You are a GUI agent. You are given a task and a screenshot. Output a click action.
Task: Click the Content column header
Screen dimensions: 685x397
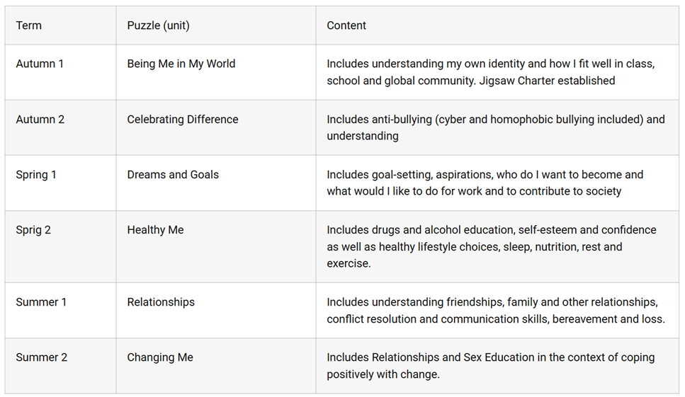pyautogui.click(x=346, y=25)
